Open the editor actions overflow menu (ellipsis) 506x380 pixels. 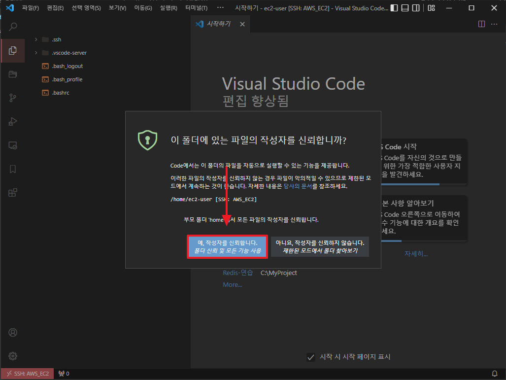(x=495, y=24)
